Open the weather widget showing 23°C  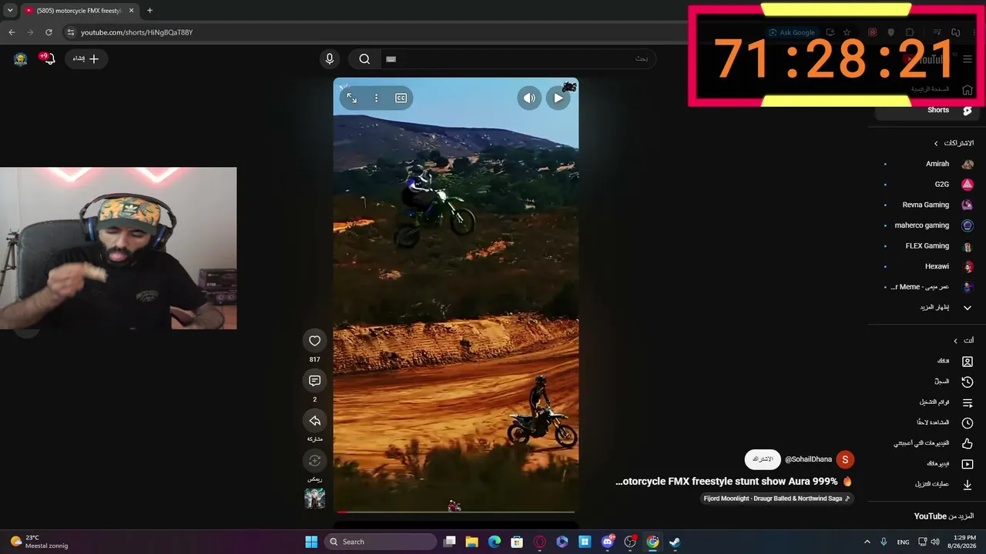[x=40, y=542]
